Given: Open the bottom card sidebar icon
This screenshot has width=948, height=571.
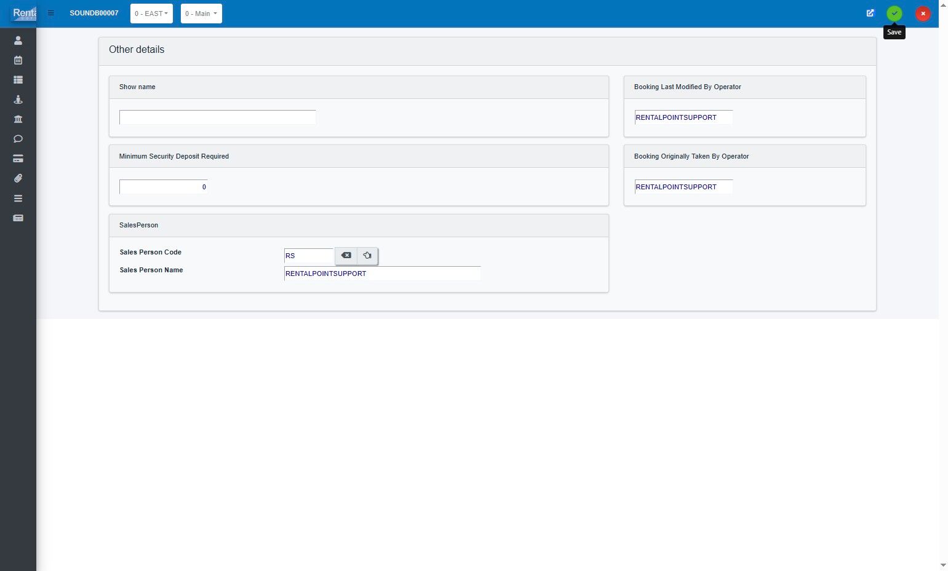Looking at the screenshot, I should tap(18, 218).
